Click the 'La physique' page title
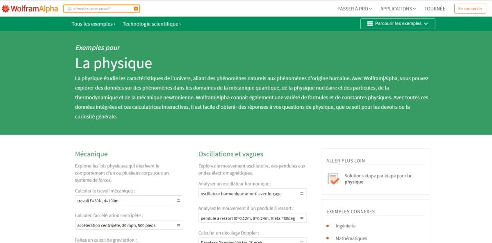 coord(114,63)
